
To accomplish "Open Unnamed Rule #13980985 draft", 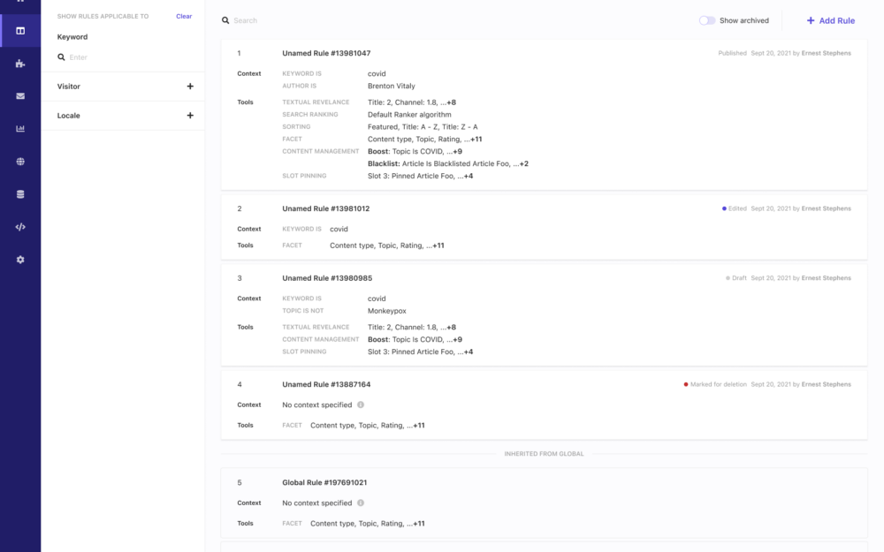I will pos(326,278).
